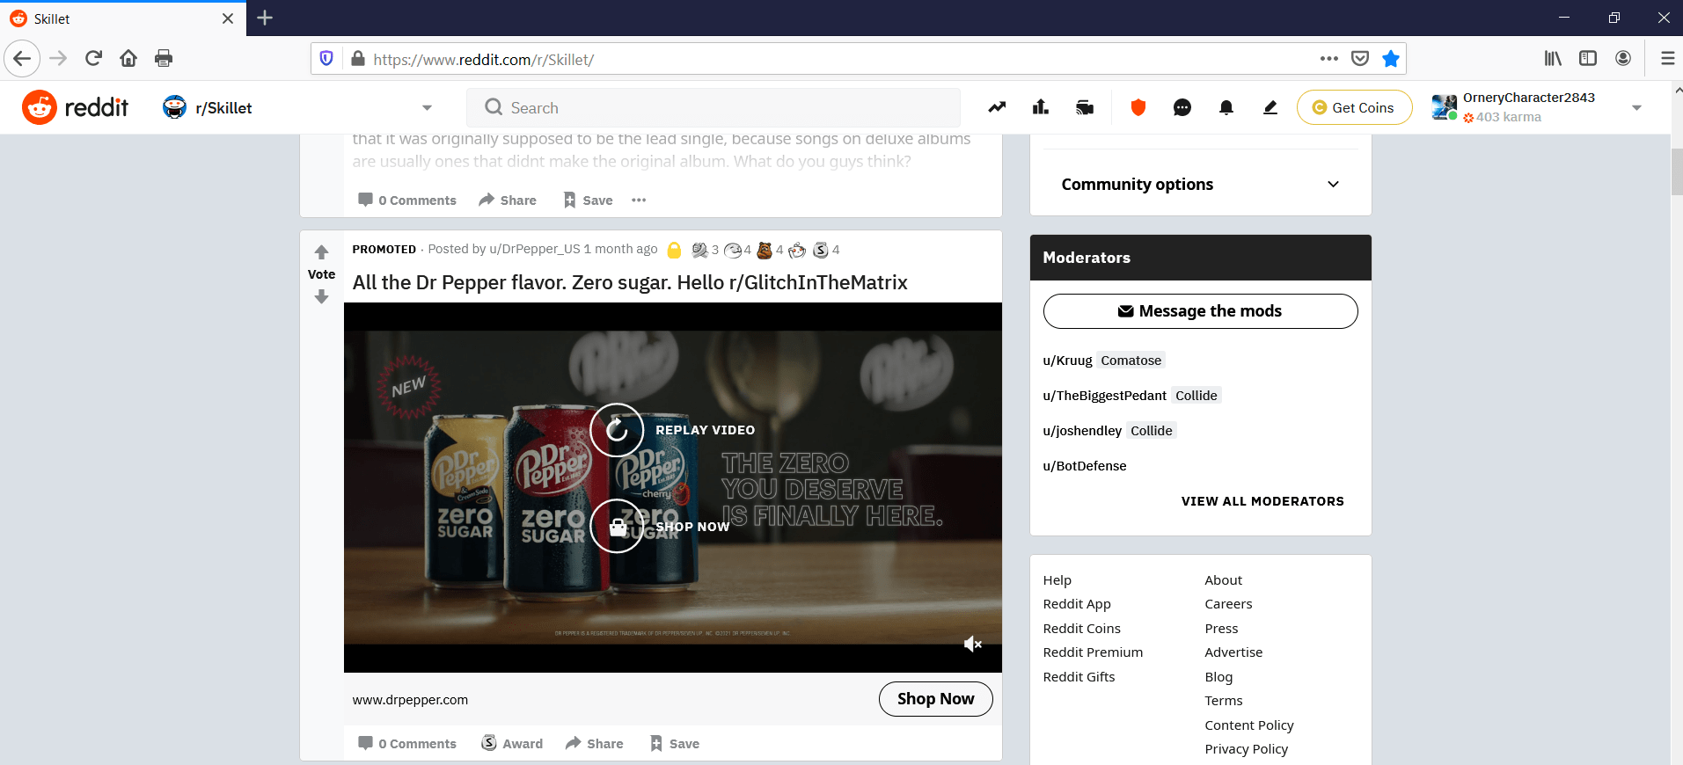Click the Get Coins button
The width and height of the screenshot is (1683, 765).
1354,107
